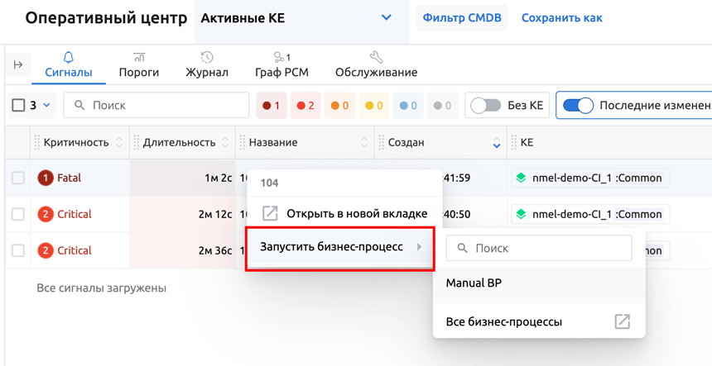Disable the Последние изменения toggle

(x=578, y=106)
